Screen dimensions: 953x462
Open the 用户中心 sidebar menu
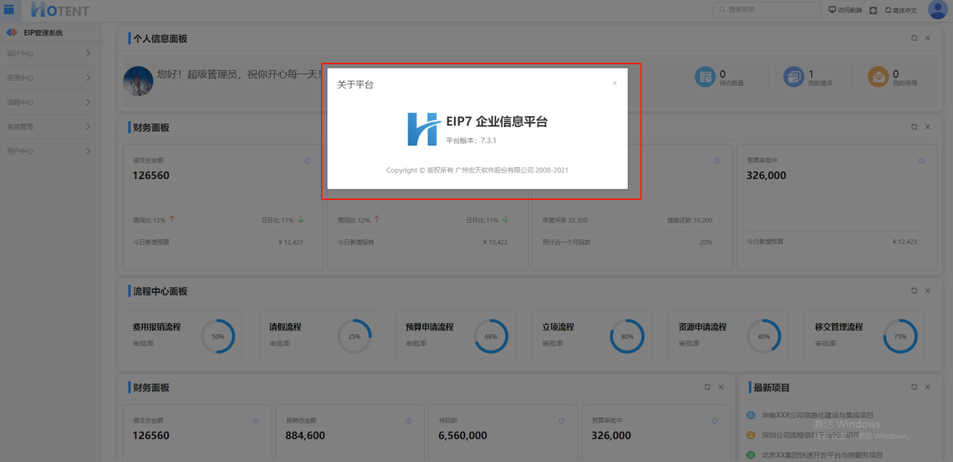coord(51,151)
